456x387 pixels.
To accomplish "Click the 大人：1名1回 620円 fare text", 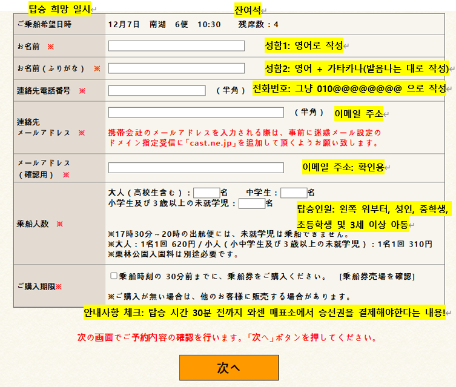I will point(270,244).
